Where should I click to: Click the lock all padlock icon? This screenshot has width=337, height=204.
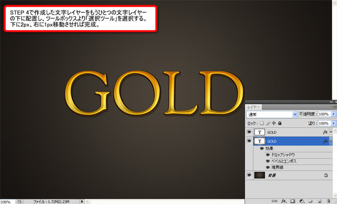(280, 123)
